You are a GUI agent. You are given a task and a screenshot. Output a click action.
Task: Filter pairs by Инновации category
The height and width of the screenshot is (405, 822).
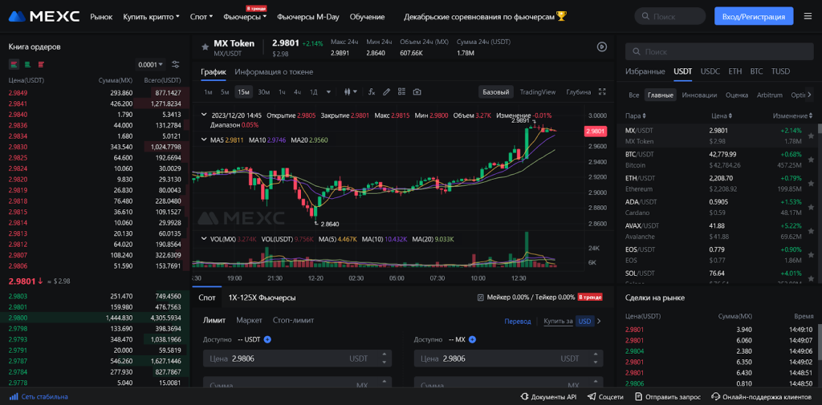click(699, 95)
